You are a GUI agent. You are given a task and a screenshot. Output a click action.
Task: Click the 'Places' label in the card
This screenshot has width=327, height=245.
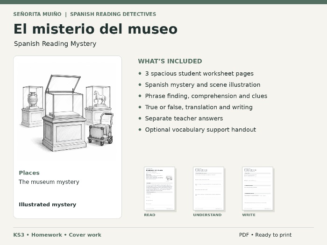29,173
